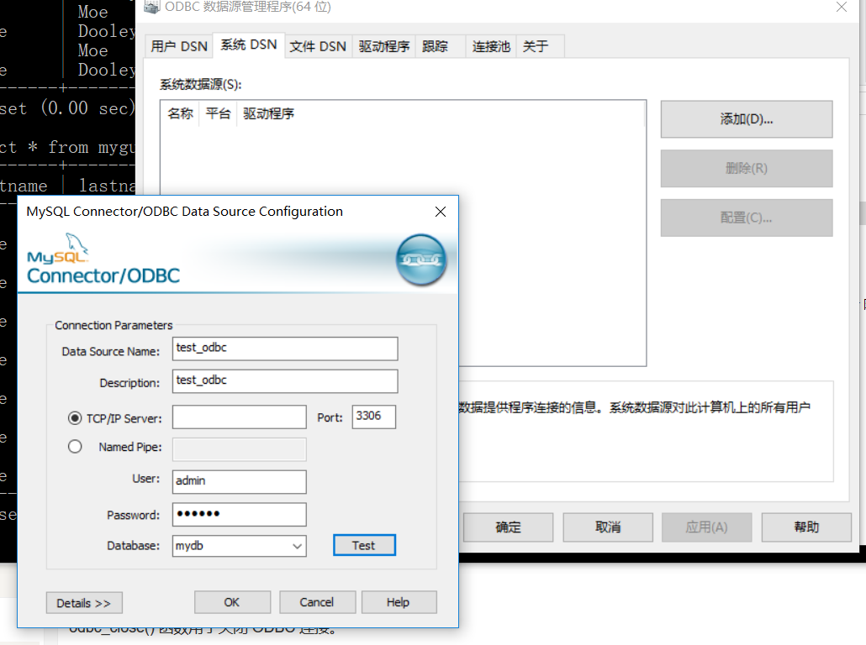Click the ODBC administrator title bar icon
866x645 pixels.
[151, 8]
